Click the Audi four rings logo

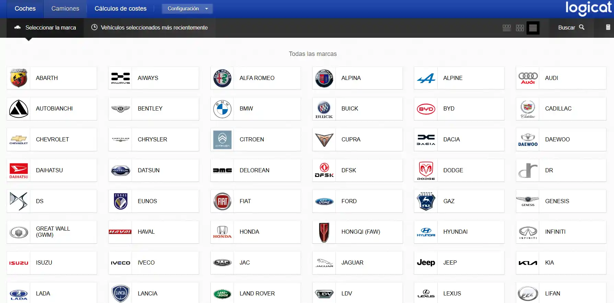pyautogui.click(x=528, y=78)
